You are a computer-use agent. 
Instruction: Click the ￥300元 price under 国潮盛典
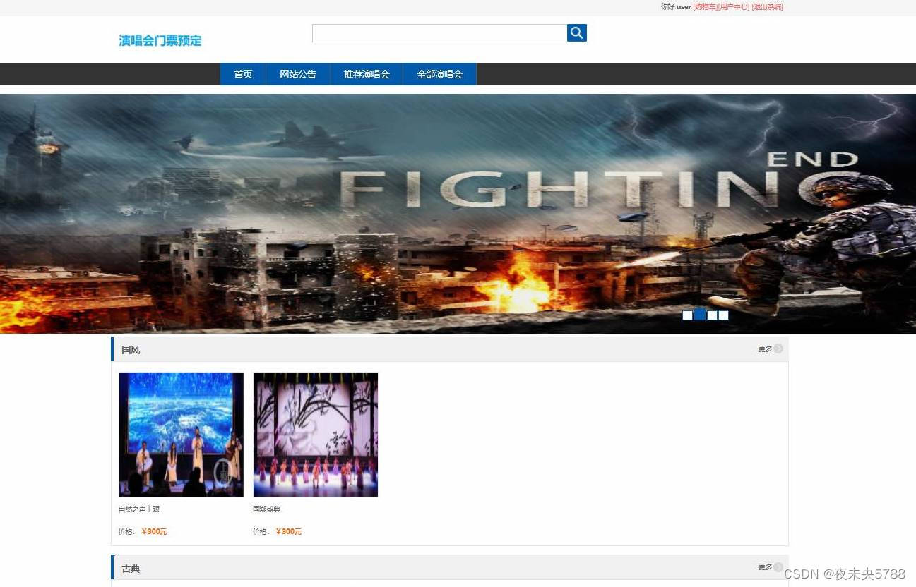point(288,531)
